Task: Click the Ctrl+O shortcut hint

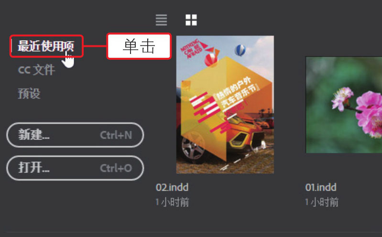Action: [x=116, y=168]
